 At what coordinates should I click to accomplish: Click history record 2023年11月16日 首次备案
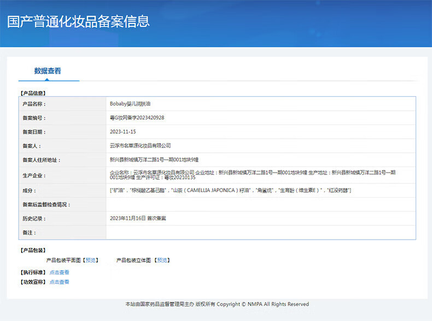(x=138, y=218)
